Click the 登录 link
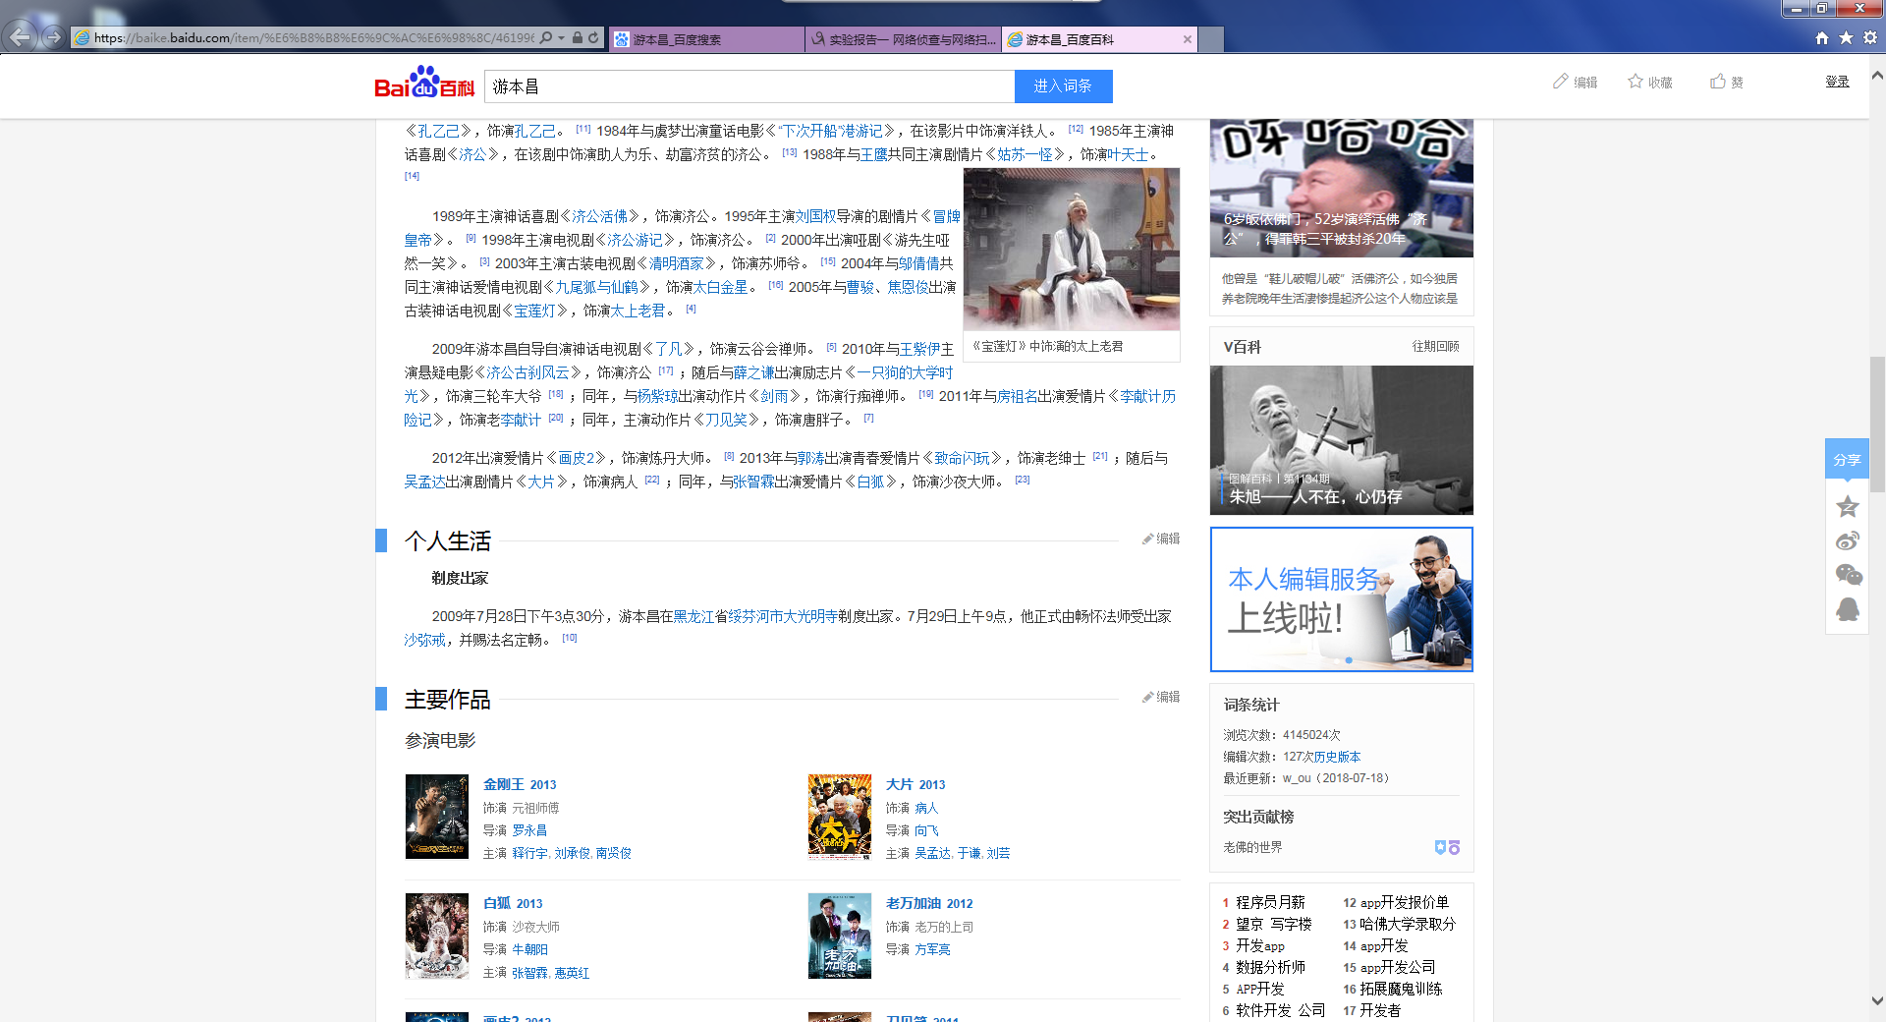The image size is (1886, 1022). (x=1837, y=82)
